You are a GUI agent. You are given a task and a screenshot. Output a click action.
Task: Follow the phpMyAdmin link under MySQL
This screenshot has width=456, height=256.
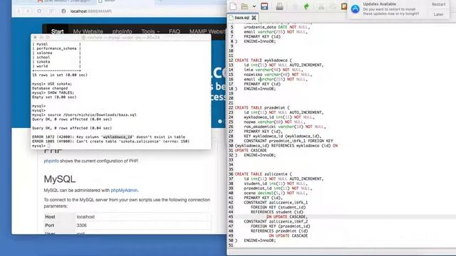click(x=124, y=191)
